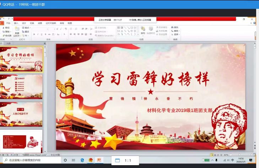Switch to the 幻灯片放映 (Slide Show) tab
This screenshot has height=168, width=259.
click(x=50, y=23)
